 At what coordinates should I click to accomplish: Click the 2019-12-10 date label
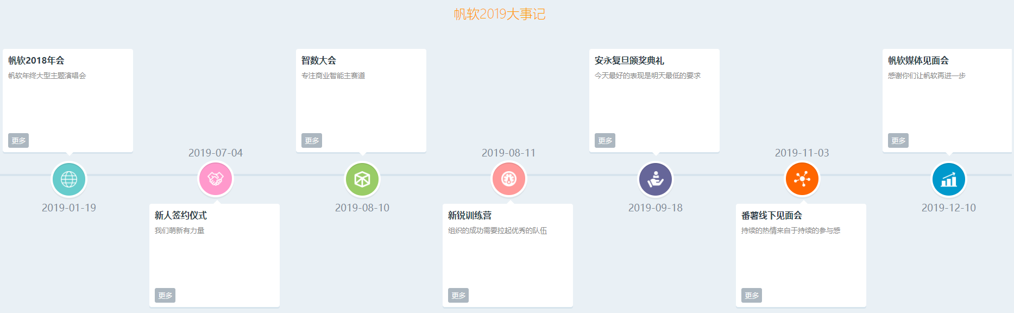pos(949,208)
